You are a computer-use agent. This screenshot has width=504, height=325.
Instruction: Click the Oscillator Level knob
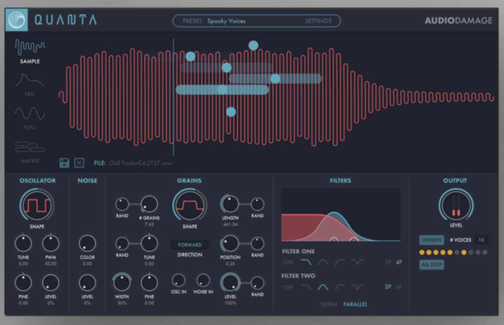tap(51, 283)
